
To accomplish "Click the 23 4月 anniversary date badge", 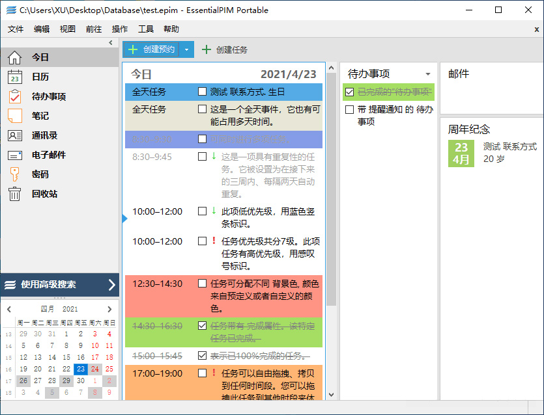I will coord(461,154).
